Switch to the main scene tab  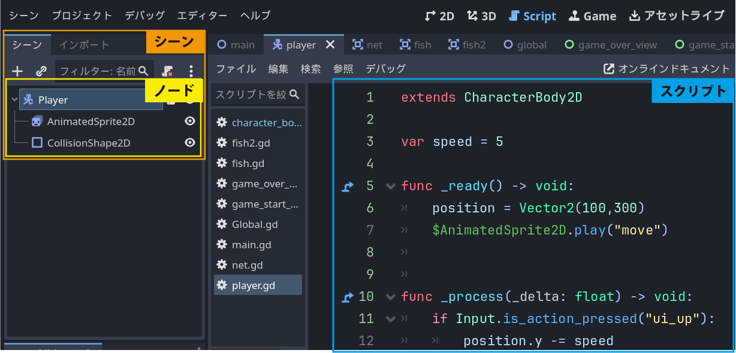pos(236,45)
